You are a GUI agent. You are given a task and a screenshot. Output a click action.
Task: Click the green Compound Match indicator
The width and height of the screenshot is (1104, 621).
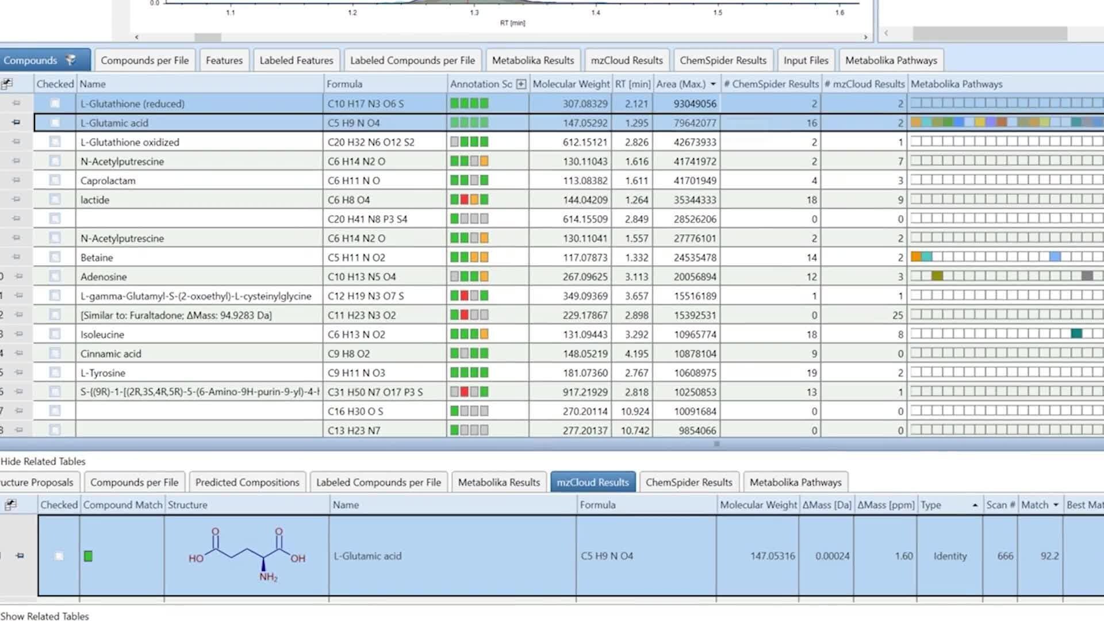pos(88,556)
